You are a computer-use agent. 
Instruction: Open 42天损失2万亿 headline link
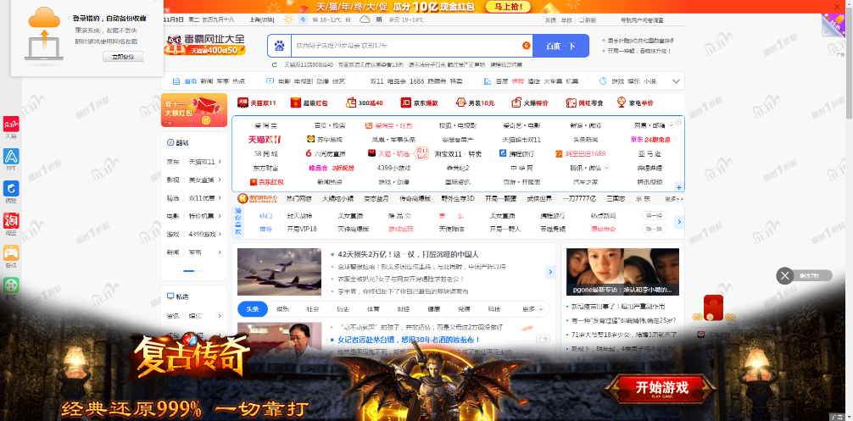tap(408, 254)
